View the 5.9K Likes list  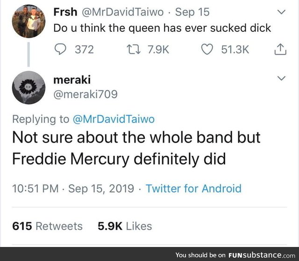[125, 226]
